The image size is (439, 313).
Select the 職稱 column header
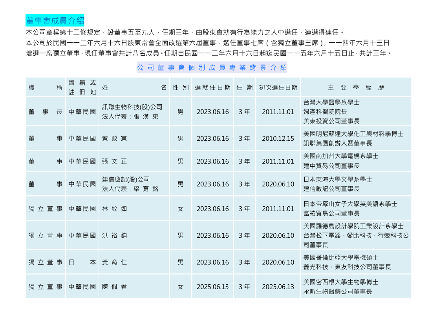coord(45,87)
